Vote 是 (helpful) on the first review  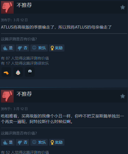8,48
